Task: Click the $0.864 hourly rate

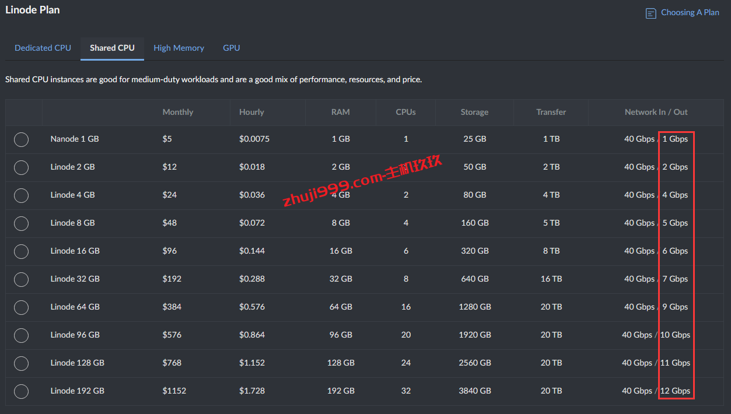Action: [x=252, y=335]
